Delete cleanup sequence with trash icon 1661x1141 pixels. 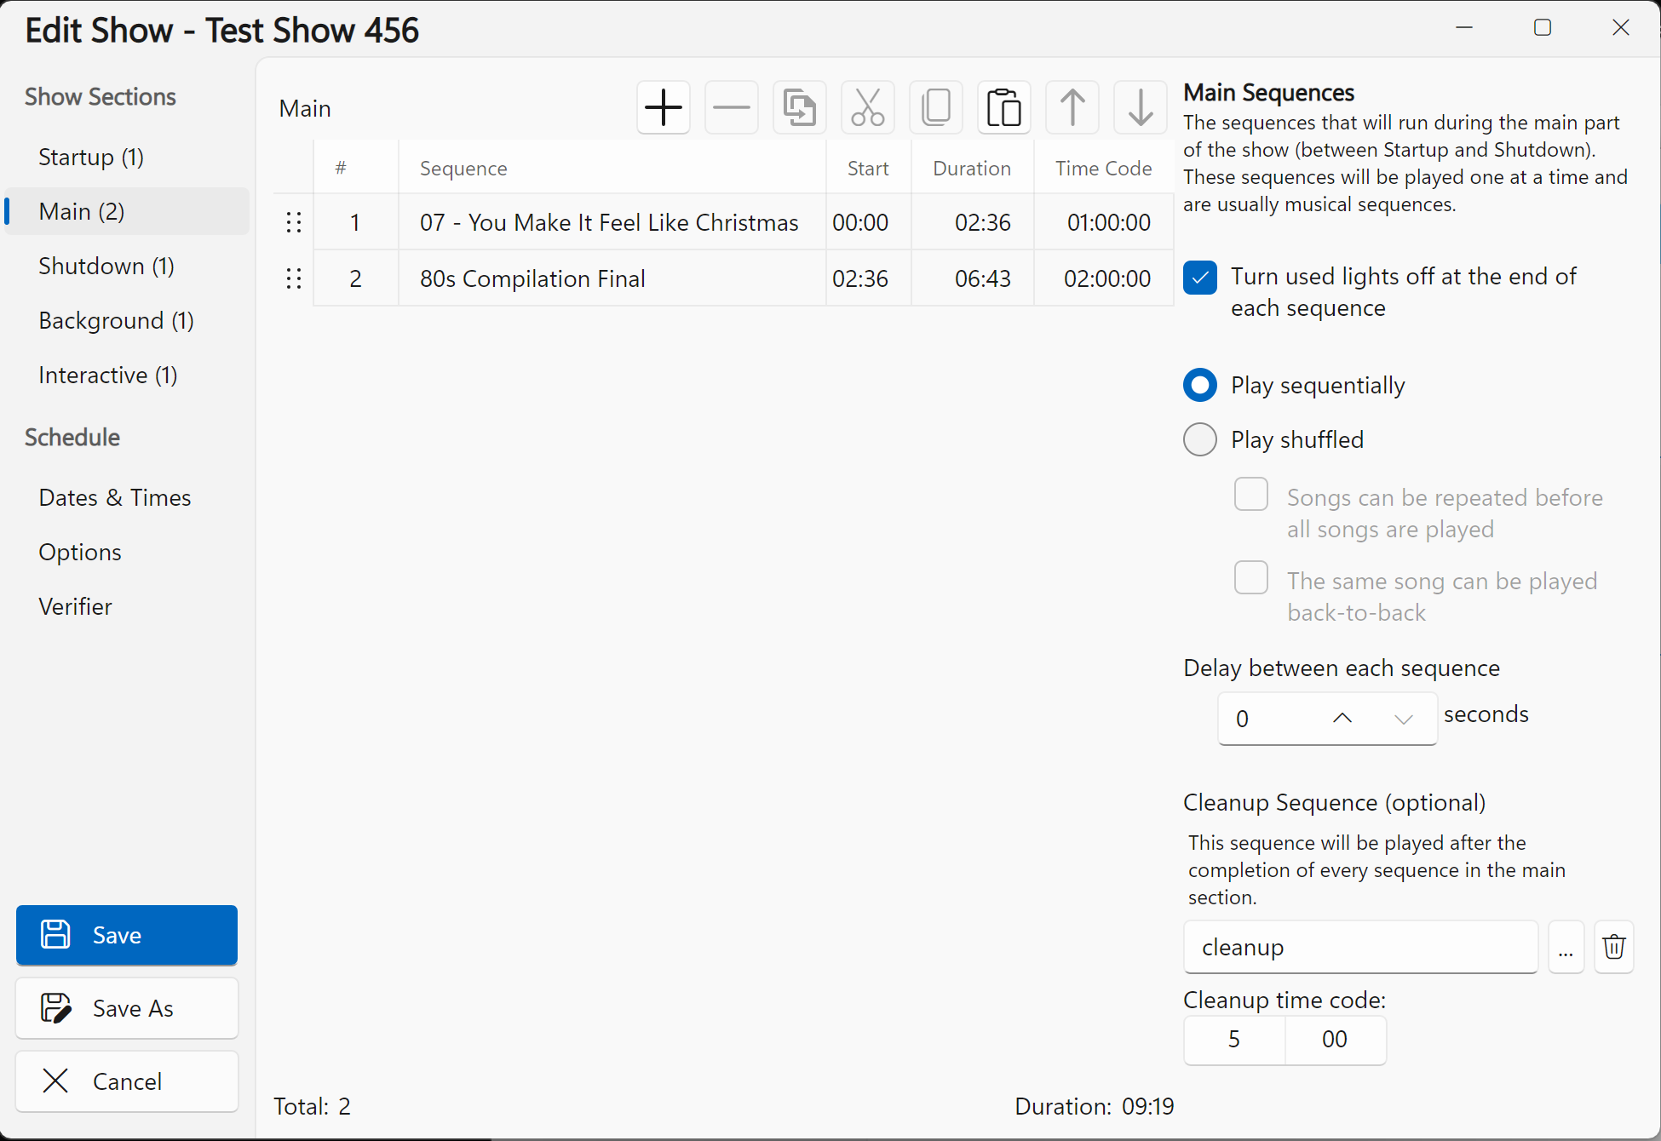pos(1613,947)
